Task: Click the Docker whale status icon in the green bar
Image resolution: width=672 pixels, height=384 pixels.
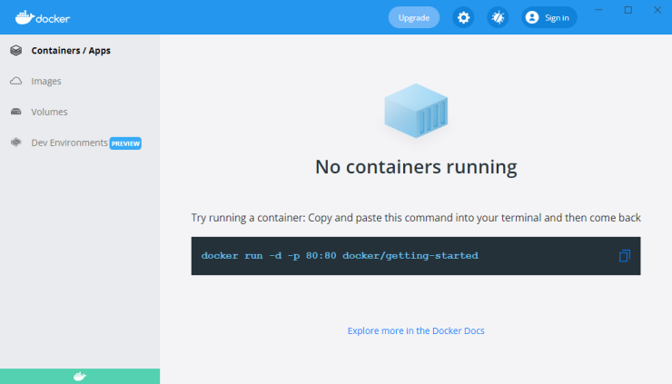Action: point(80,377)
